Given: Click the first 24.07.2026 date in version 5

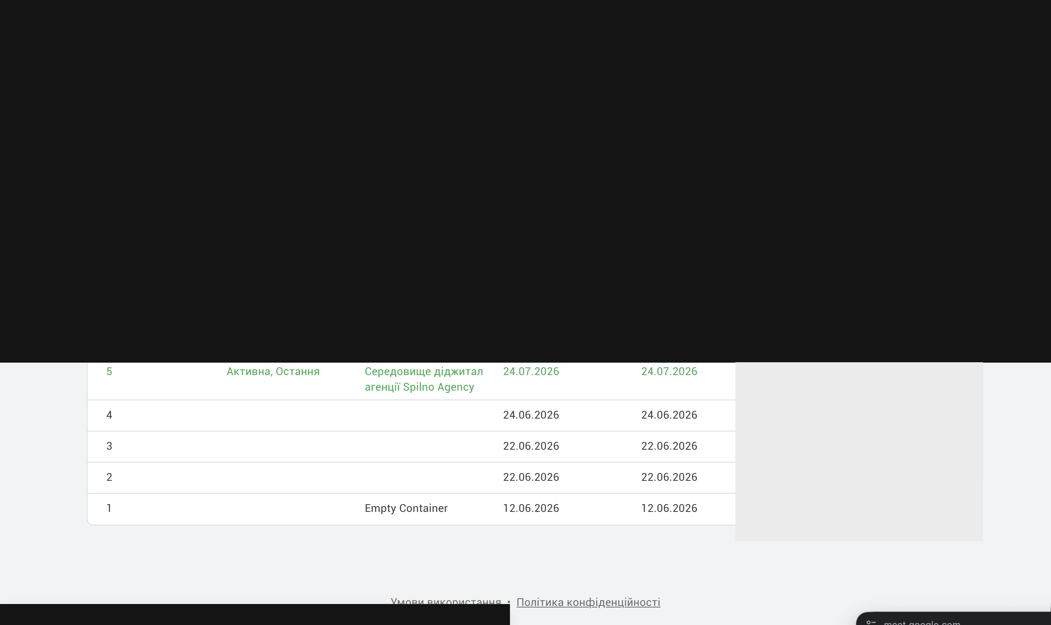Looking at the screenshot, I should click(x=531, y=372).
